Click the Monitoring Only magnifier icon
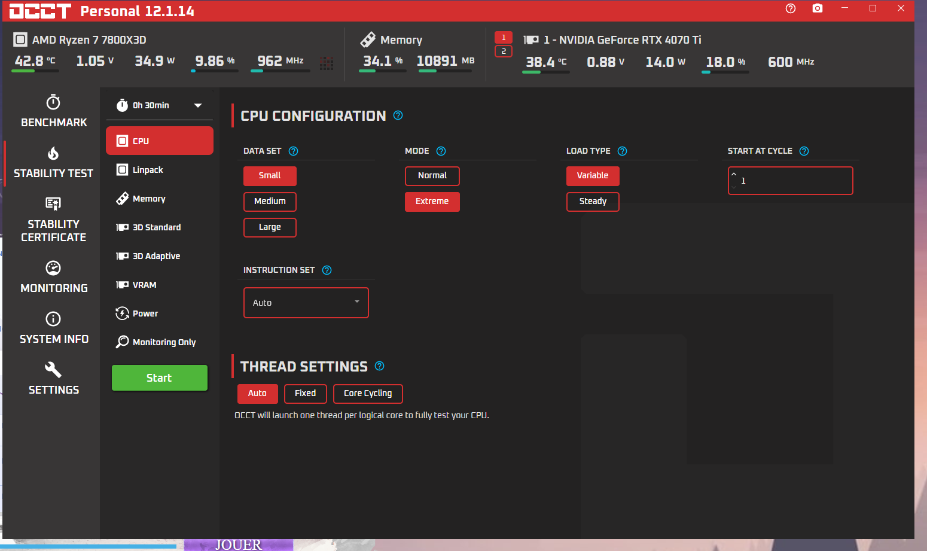This screenshot has width=927, height=551. click(122, 342)
